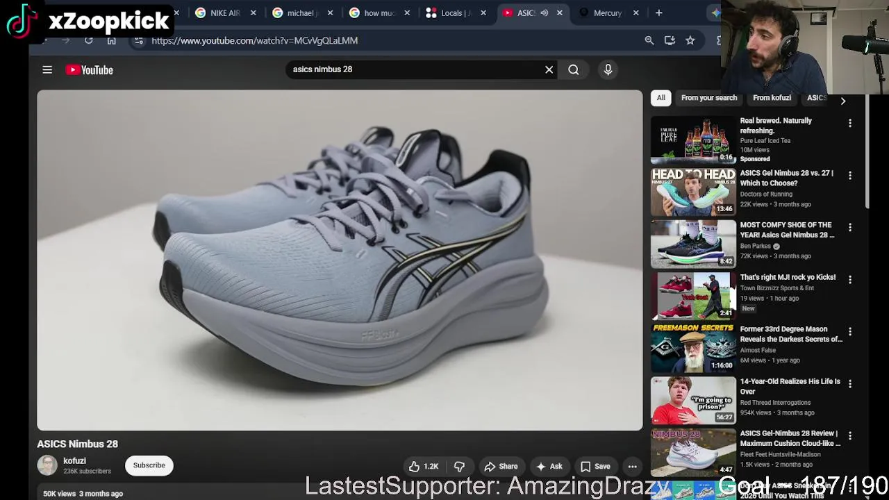Install app icon in address bar
Screen dimensions: 889x500
[x=670, y=40]
